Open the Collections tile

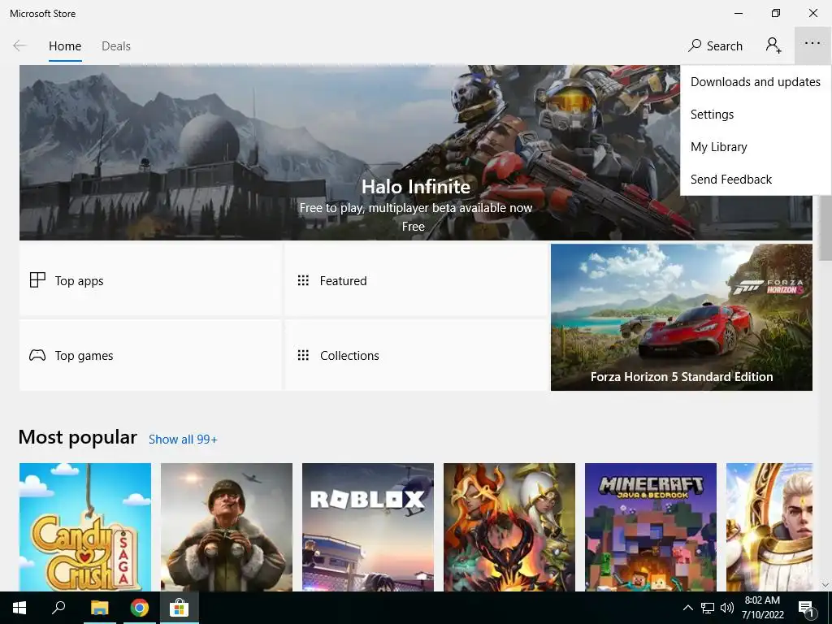click(x=415, y=355)
